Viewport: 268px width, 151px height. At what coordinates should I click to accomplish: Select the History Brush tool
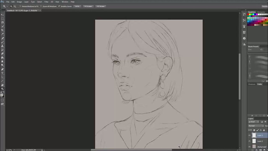coord(2,50)
